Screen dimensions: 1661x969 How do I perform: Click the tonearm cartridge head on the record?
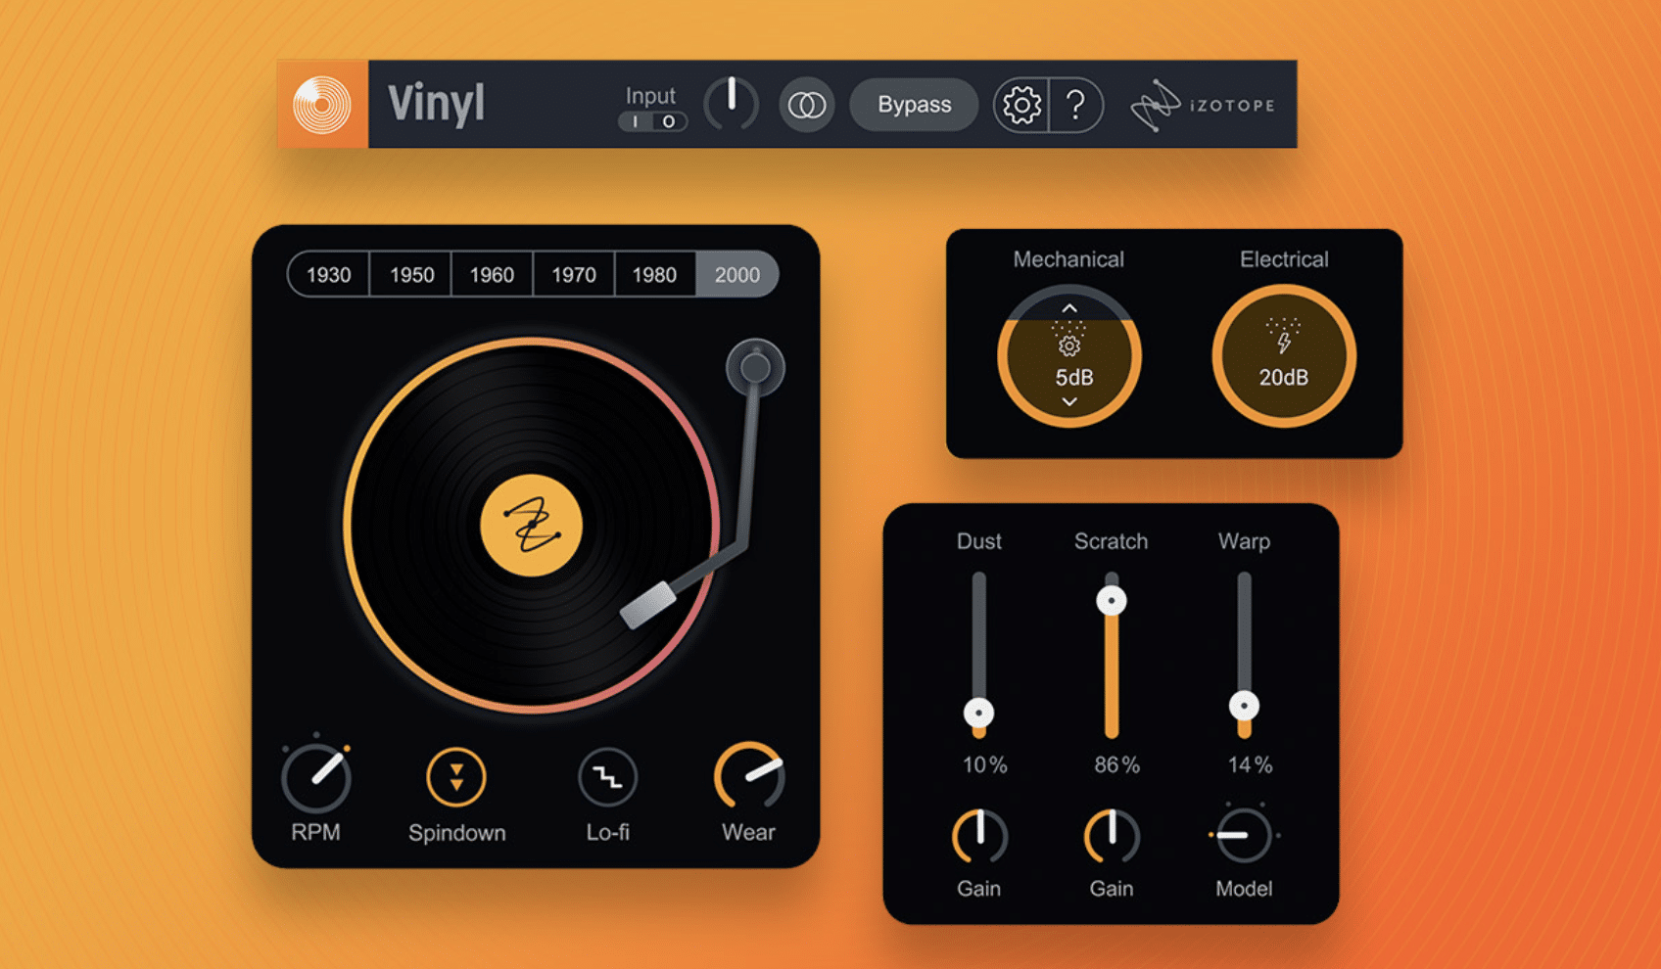(648, 606)
